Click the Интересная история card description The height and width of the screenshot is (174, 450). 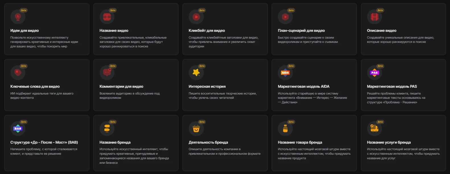click(223, 95)
